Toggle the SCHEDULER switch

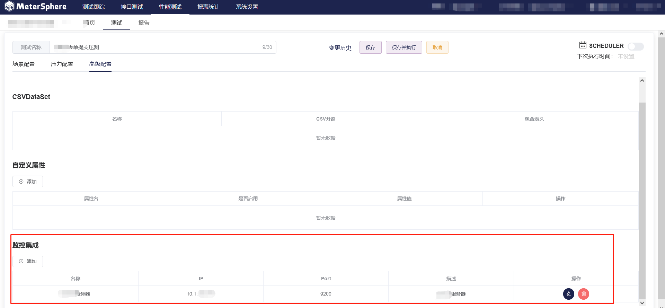click(636, 46)
